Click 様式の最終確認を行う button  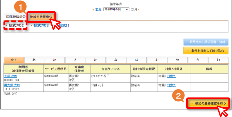tap(209, 103)
